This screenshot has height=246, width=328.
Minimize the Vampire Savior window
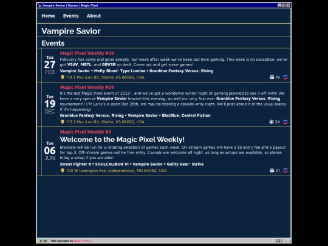pos(279,5)
